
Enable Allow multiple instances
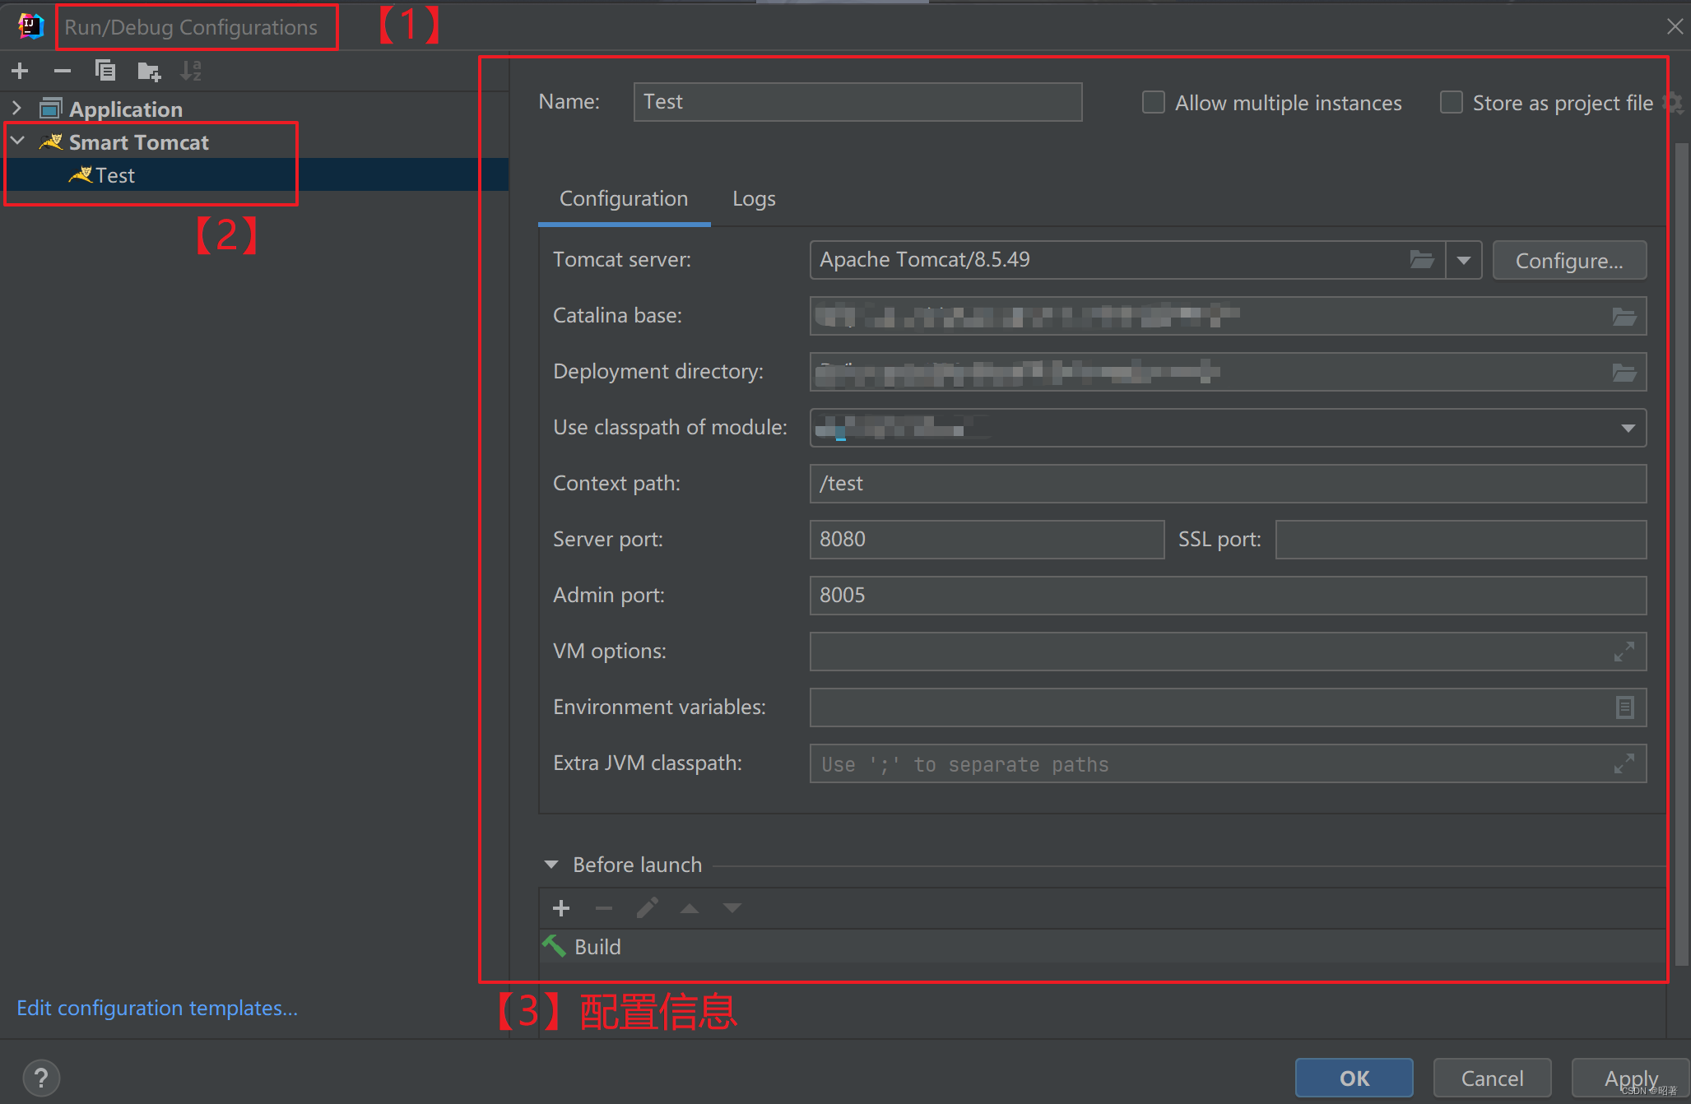point(1154,103)
